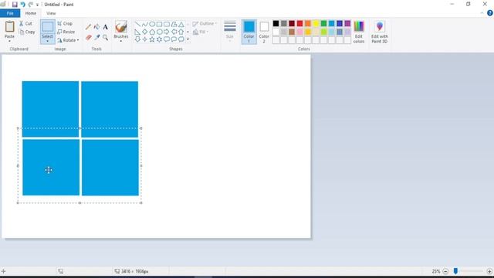The height and width of the screenshot is (278, 494).
Task: Click the Resize button
Action: [66, 32]
